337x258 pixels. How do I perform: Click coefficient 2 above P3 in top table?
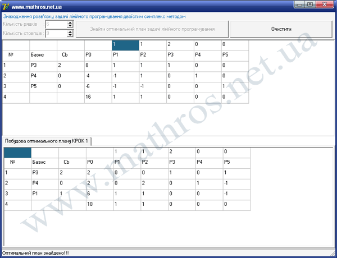click(x=180, y=45)
